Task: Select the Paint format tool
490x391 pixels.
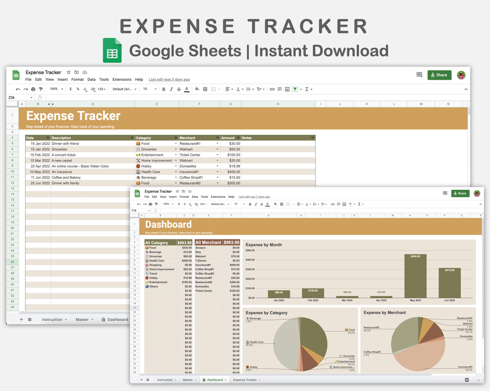Action: 41,89
